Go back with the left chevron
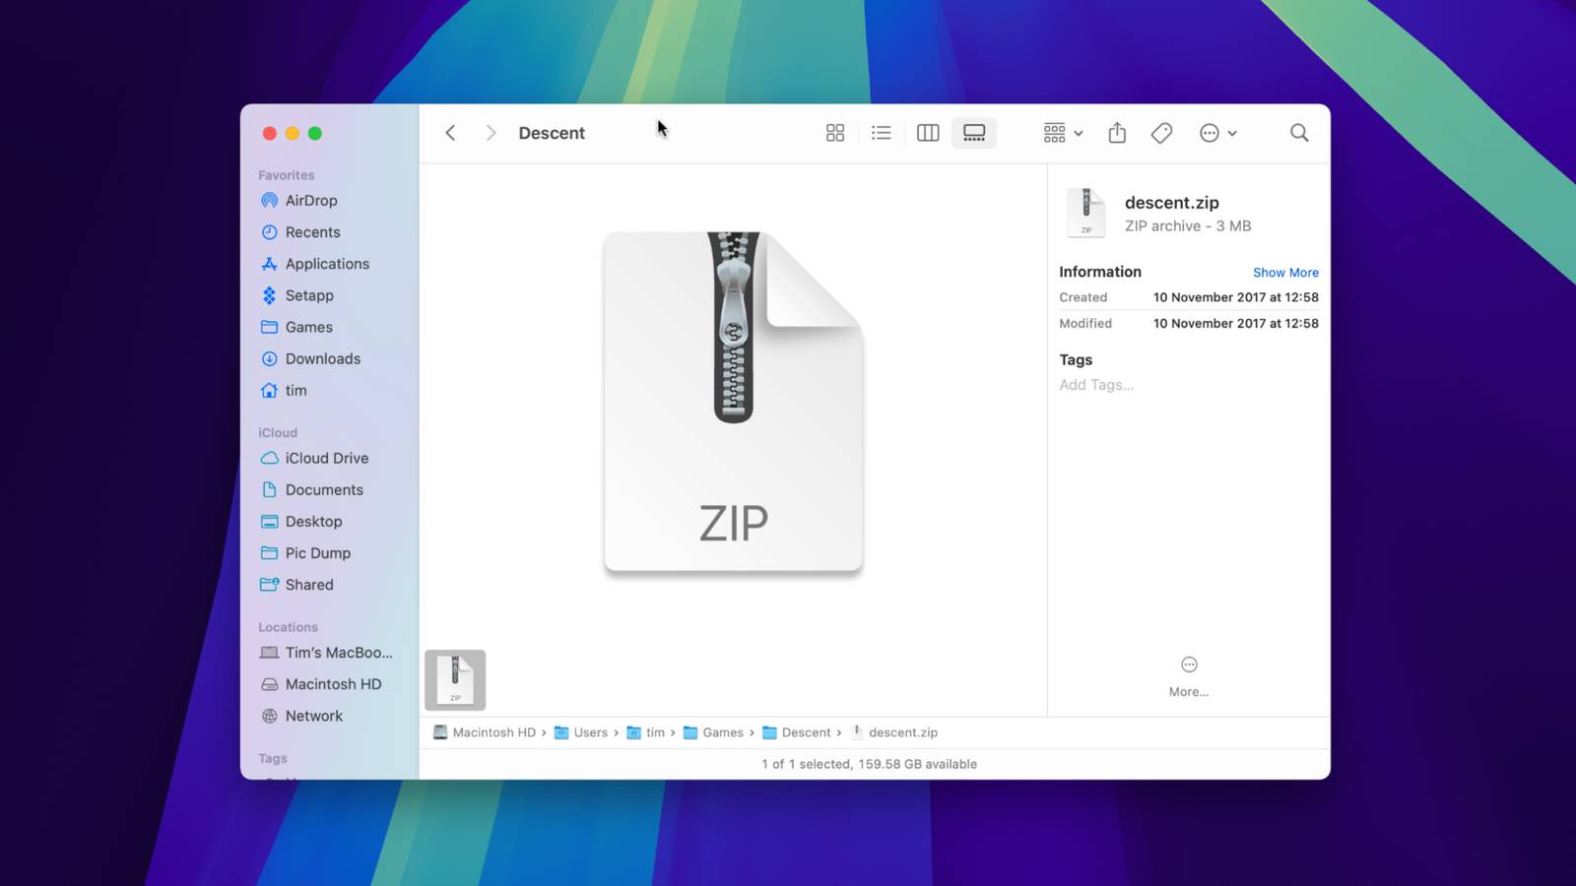 (450, 133)
